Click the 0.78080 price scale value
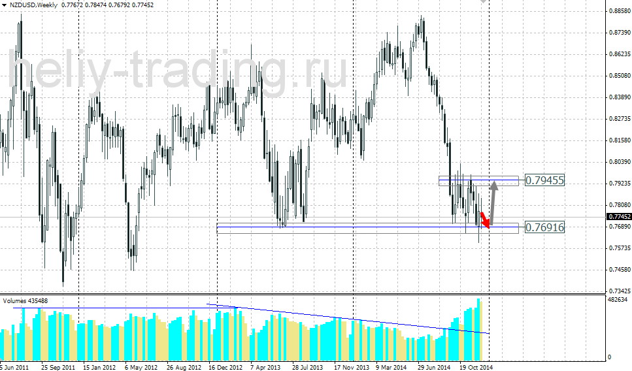 (x=620, y=205)
